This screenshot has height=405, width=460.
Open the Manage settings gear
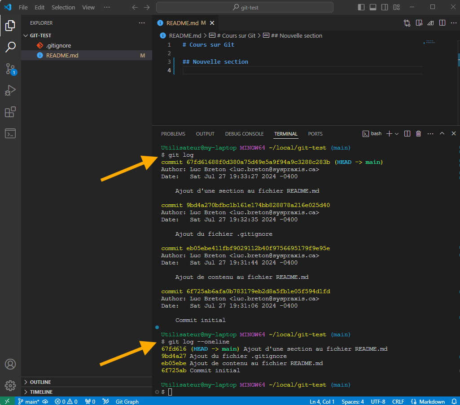[10, 385]
